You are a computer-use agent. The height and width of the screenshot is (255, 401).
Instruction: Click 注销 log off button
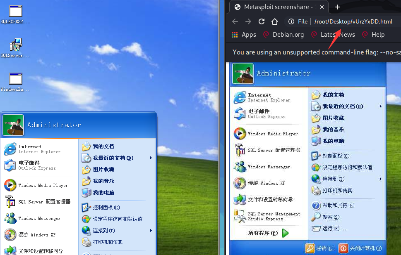coord(319,248)
